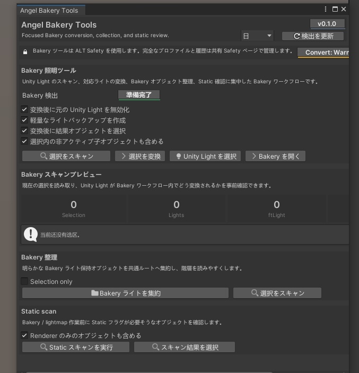Toggle 軽量なライトバックアップを作成 checkbox
Viewport: 359px width, 373px height.
click(x=24, y=120)
